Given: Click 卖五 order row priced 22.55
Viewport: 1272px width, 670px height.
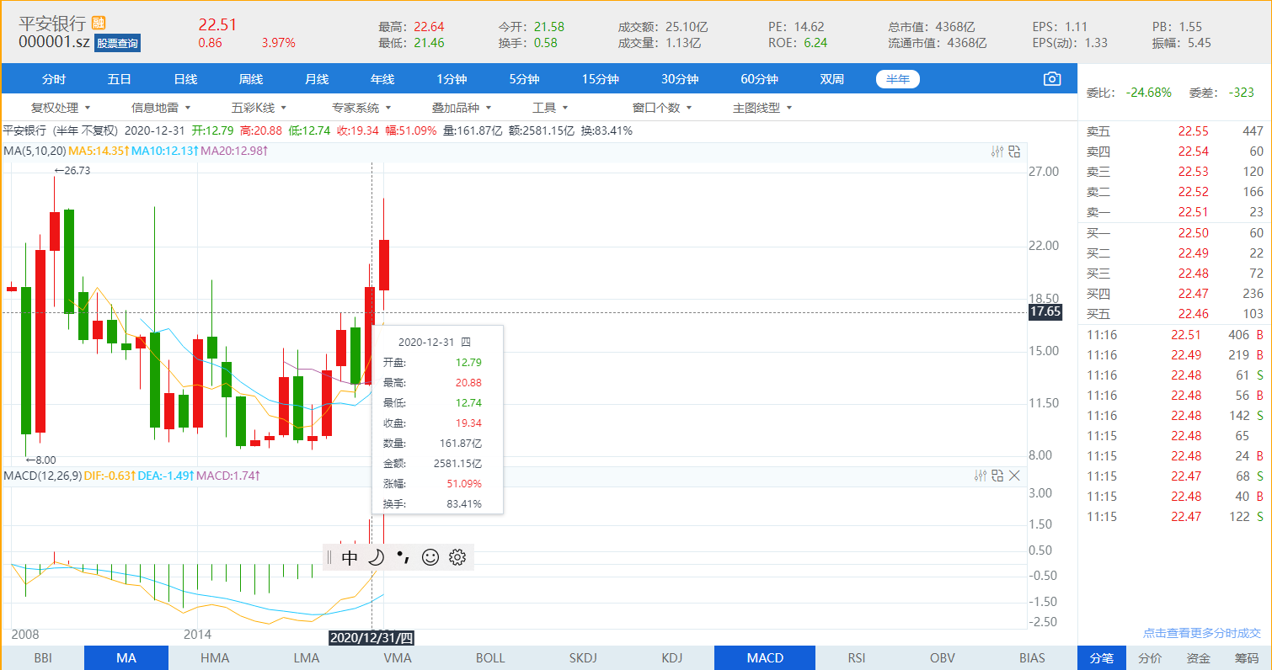Looking at the screenshot, I should click(1175, 130).
